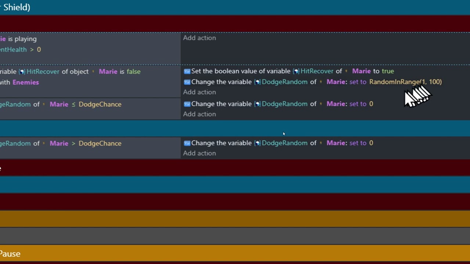Select the Enemies object in the collision condition

26,82
